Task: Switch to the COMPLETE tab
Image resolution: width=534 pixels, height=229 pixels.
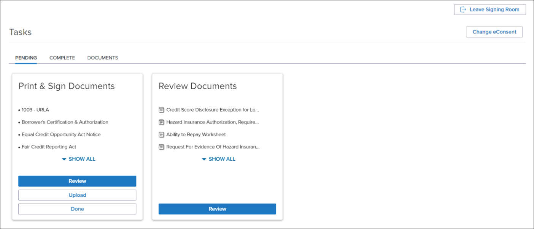Action: (62, 58)
